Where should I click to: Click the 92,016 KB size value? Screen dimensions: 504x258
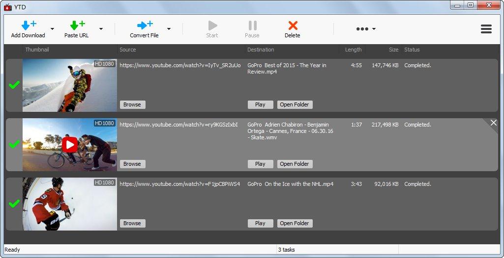(386, 184)
